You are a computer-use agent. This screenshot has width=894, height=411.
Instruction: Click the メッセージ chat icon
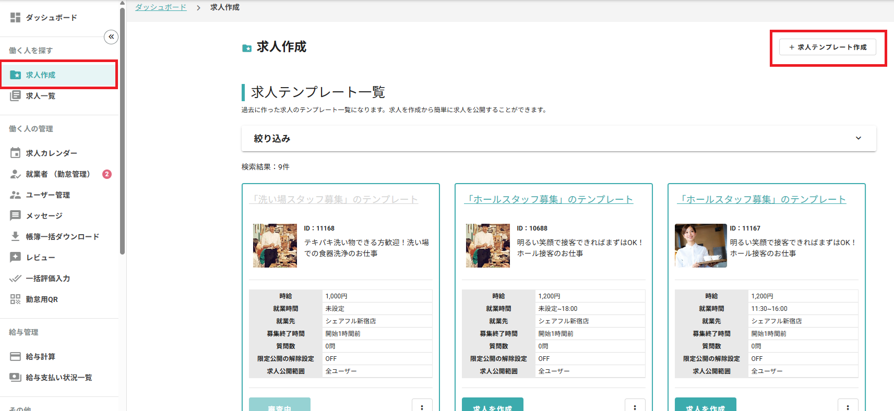(15, 215)
